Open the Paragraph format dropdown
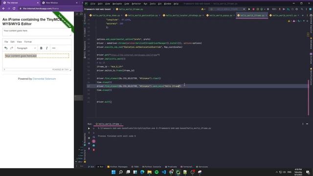 [x=26, y=48]
